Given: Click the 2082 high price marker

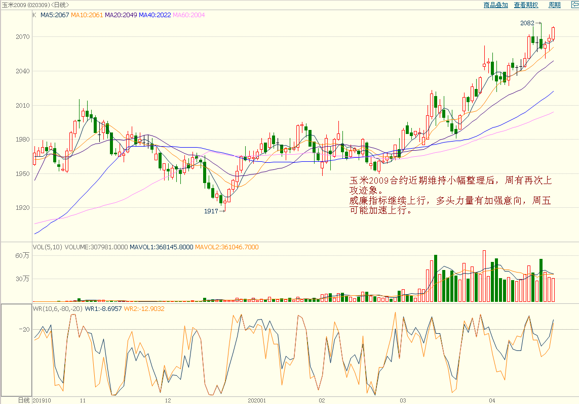Looking at the screenshot, I should coord(528,23).
